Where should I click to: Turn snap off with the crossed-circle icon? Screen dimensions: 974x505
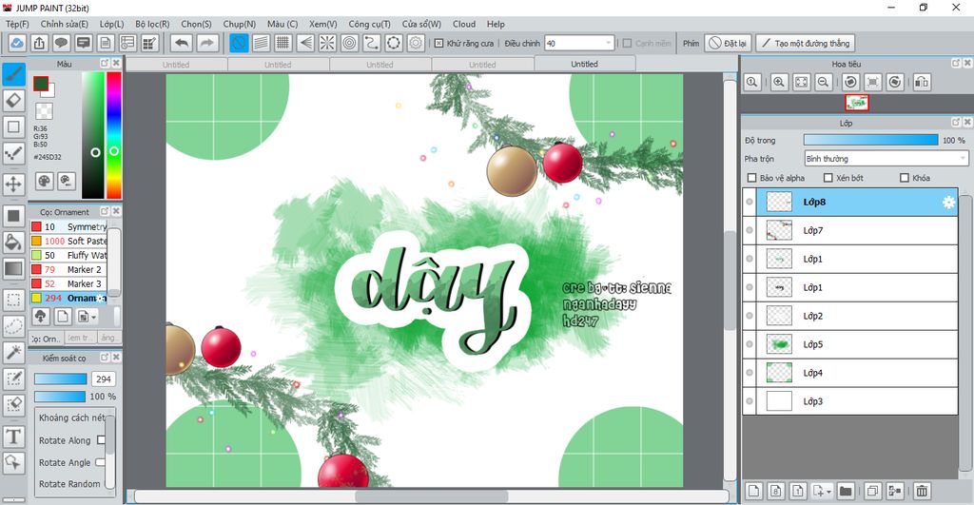point(239,43)
